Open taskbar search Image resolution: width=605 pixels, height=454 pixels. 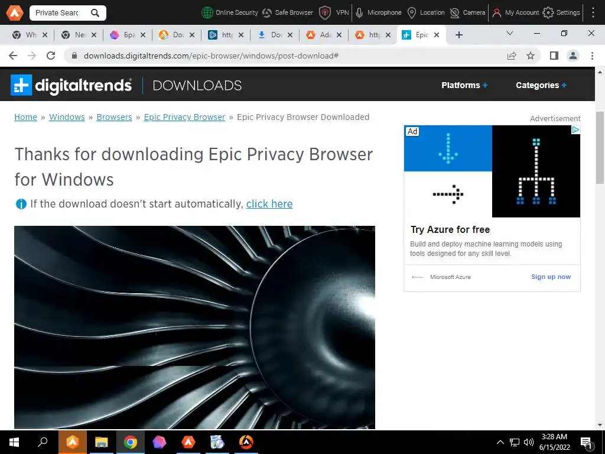[43, 442]
